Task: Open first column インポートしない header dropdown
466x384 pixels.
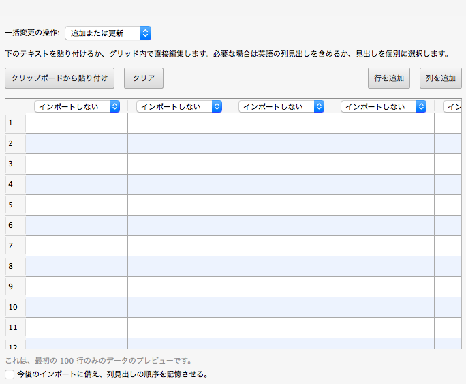Action: click(x=77, y=106)
